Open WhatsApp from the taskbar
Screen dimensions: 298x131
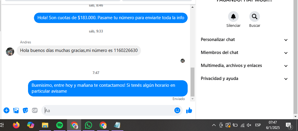89,125
